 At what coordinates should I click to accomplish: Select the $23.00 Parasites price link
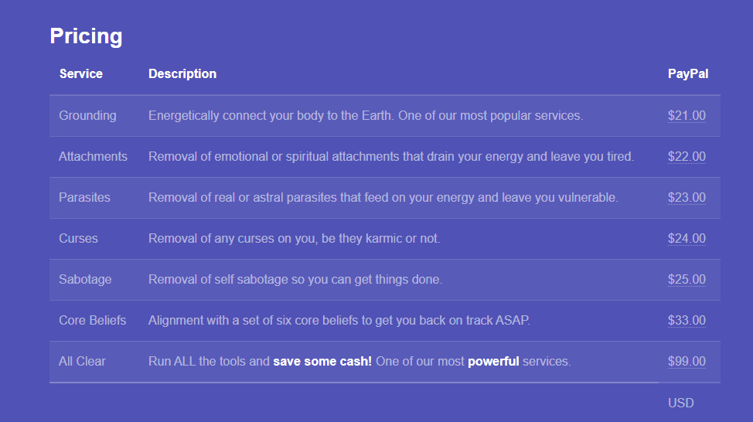[687, 198]
